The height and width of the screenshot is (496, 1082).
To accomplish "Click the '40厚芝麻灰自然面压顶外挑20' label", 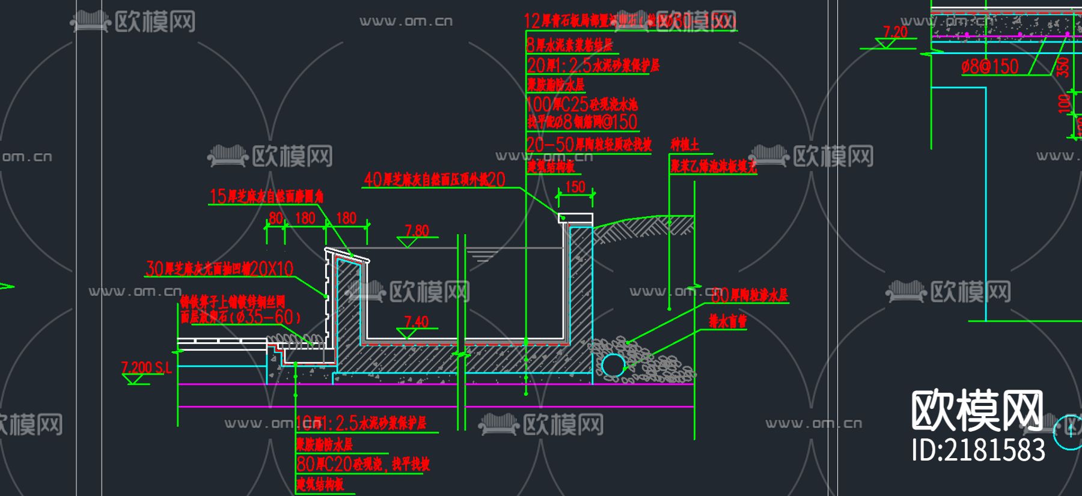I will pos(435,180).
